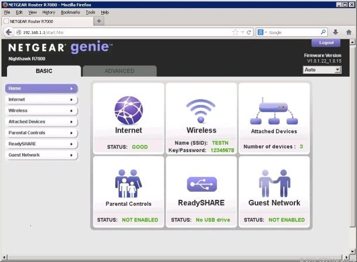357x262 pixels.
Task: Open Parental Controls in the sidebar
Action: (x=41, y=132)
